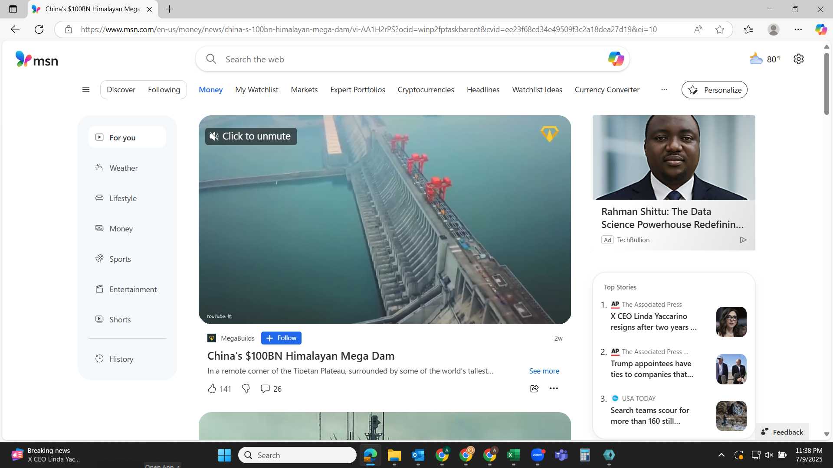The height and width of the screenshot is (468, 833).
Task: Select Lifestyle in the sidebar
Action: (x=127, y=198)
